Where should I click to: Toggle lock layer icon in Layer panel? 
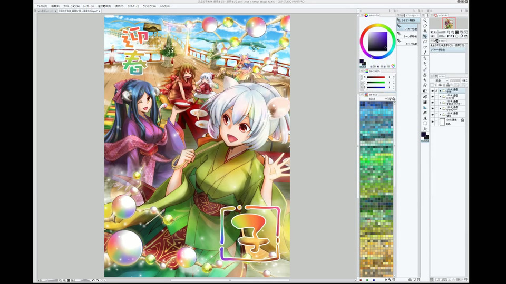[448, 85]
